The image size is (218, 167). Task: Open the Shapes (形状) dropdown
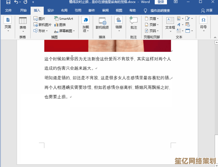[x=41, y=31]
